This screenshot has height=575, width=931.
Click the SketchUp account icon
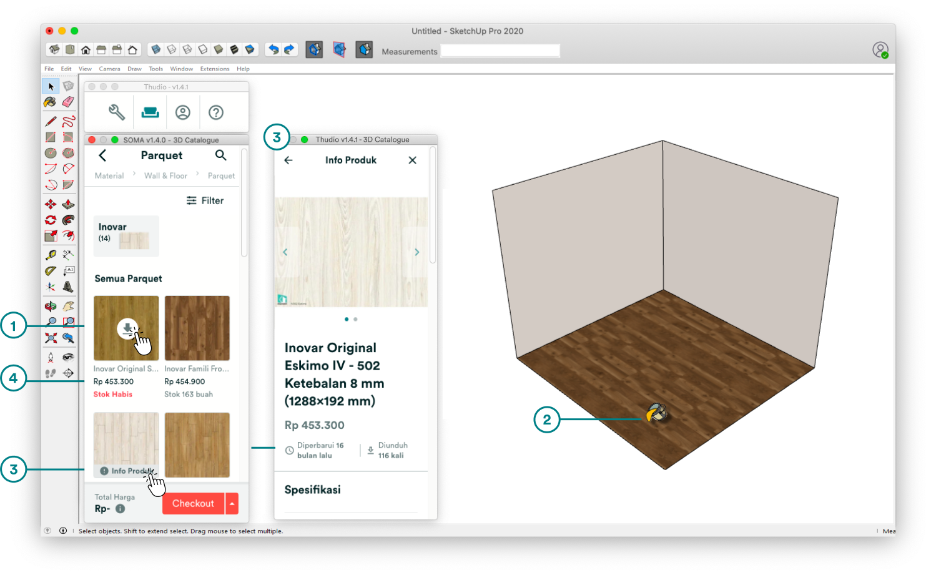(x=880, y=50)
